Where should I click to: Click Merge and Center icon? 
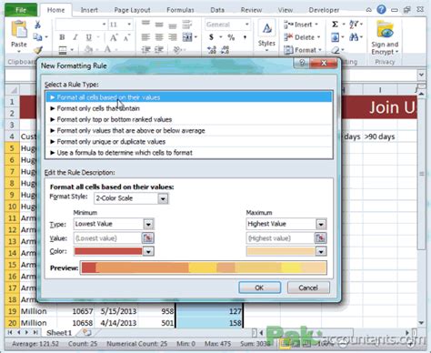pos(187,37)
